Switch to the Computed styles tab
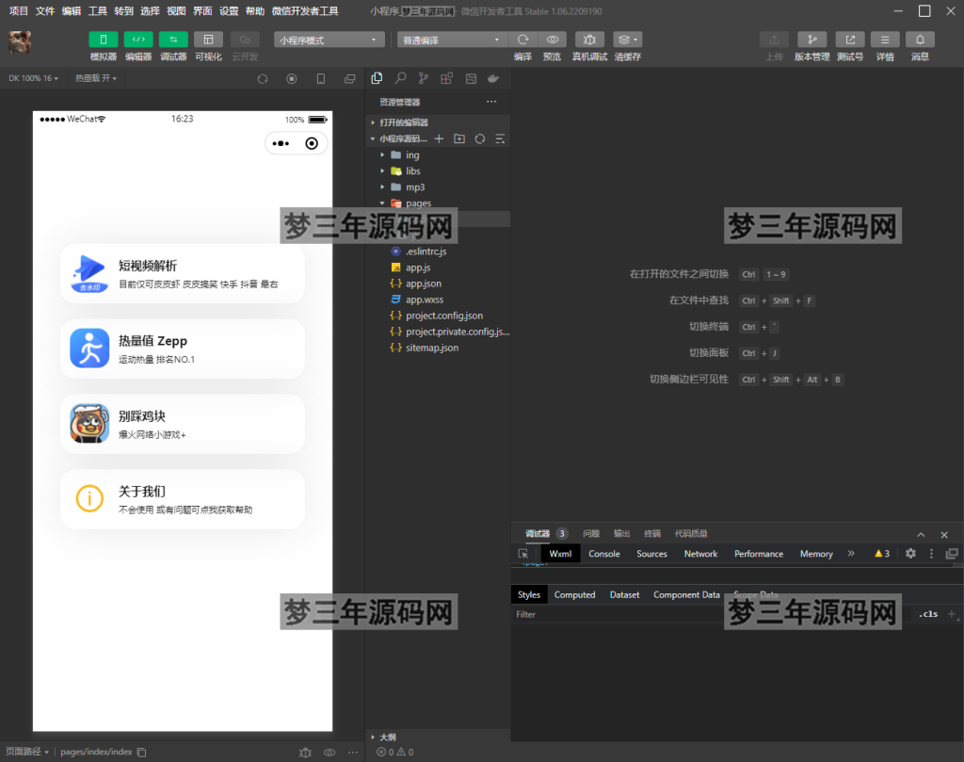Image resolution: width=964 pixels, height=762 pixels. point(575,594)
